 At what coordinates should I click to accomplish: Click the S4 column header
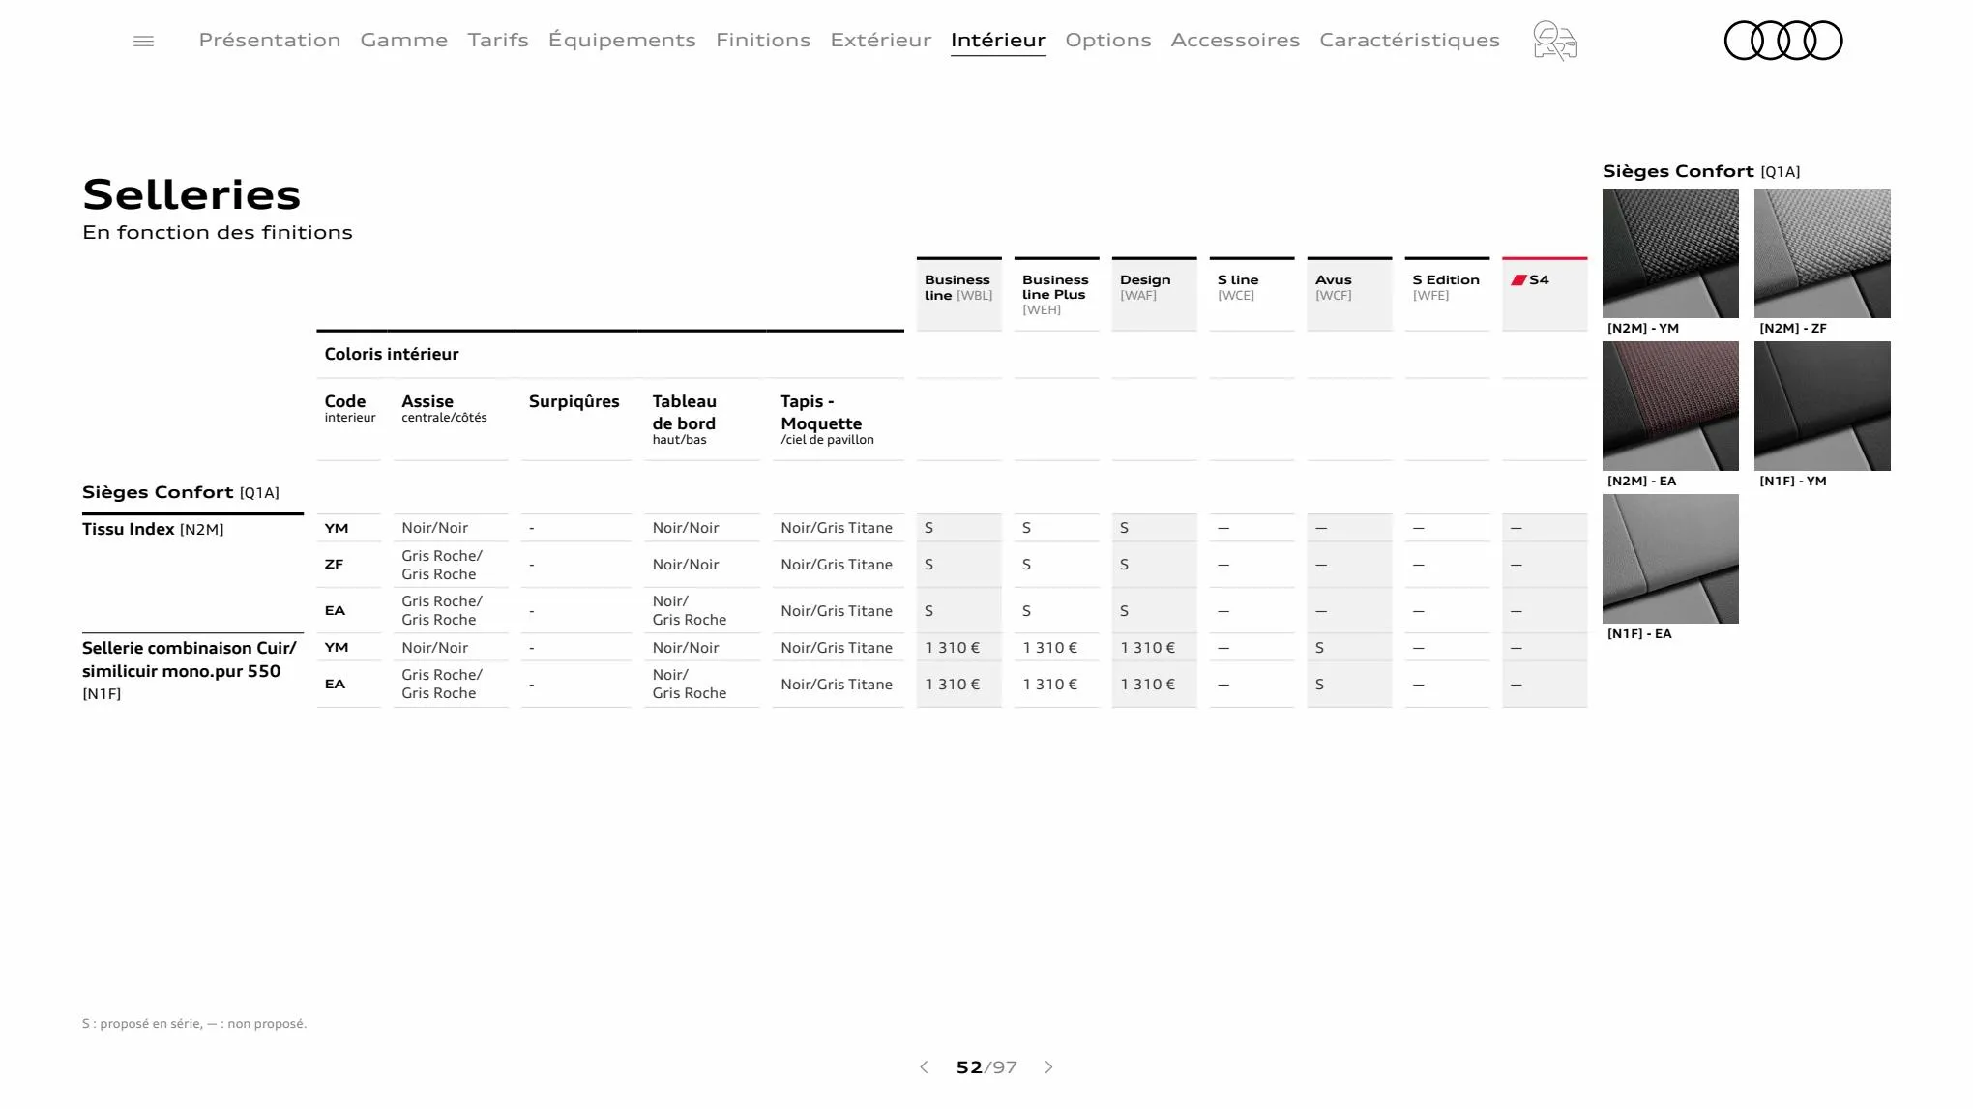pos(1545,294)
